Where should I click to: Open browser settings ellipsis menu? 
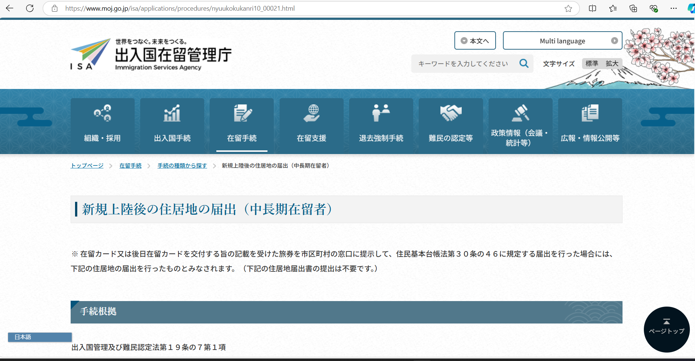click(x=673, y=8)
